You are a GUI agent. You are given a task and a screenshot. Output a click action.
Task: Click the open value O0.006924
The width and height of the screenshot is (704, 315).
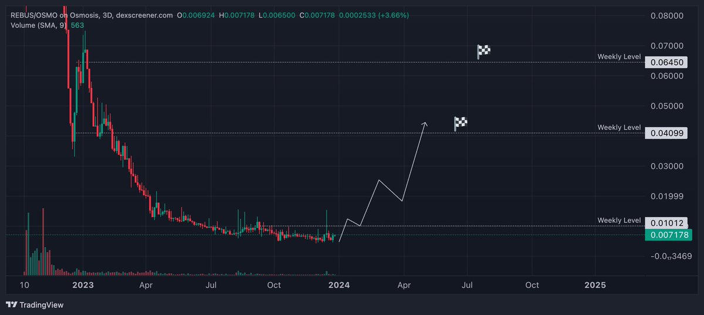tap(197, 15)
